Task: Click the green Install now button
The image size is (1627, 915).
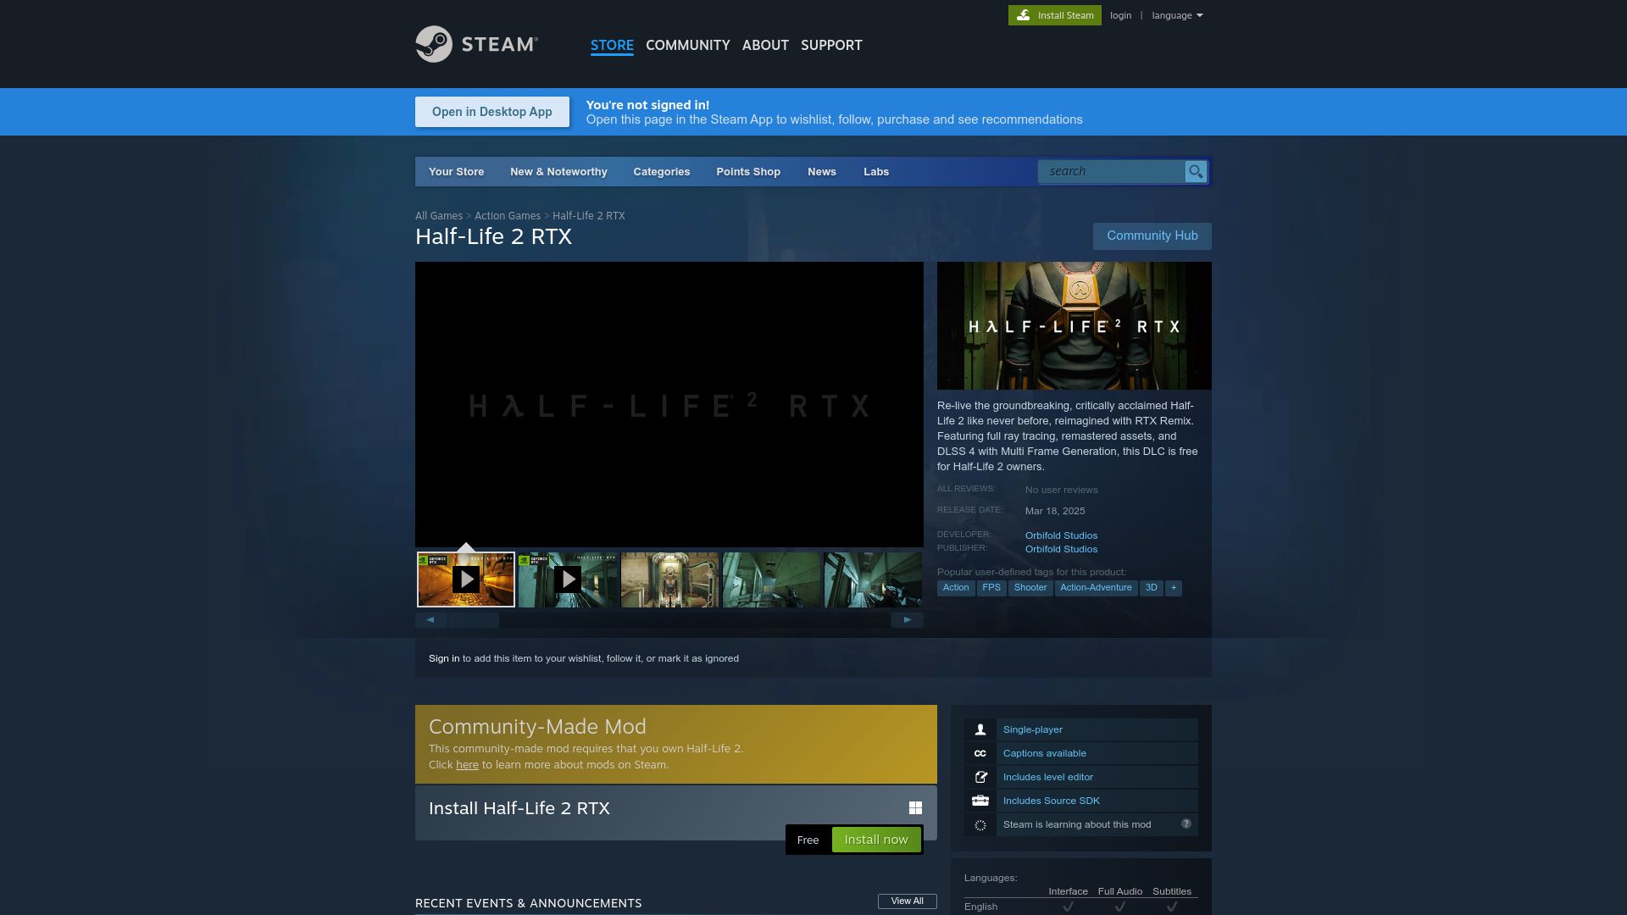Action: tap(876, 840)
